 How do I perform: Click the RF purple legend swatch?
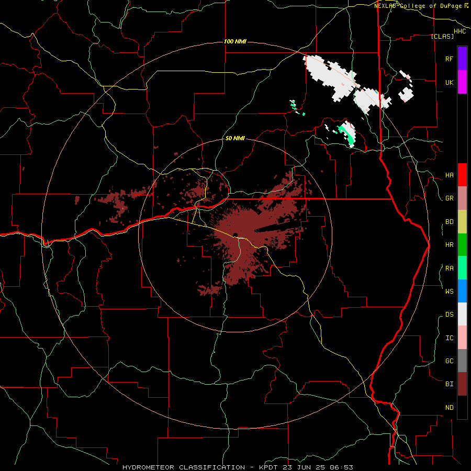tap(462, 59)
